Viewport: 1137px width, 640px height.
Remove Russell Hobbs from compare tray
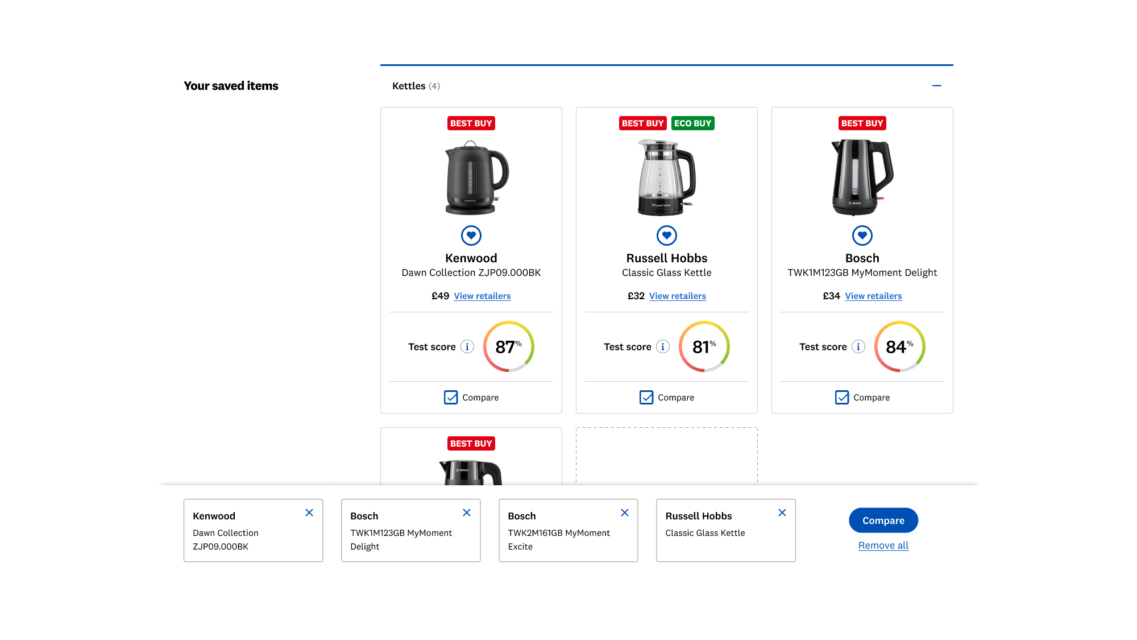782,513
